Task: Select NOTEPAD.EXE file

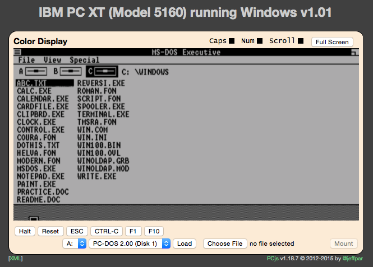Action: click(x=41, y=176)
